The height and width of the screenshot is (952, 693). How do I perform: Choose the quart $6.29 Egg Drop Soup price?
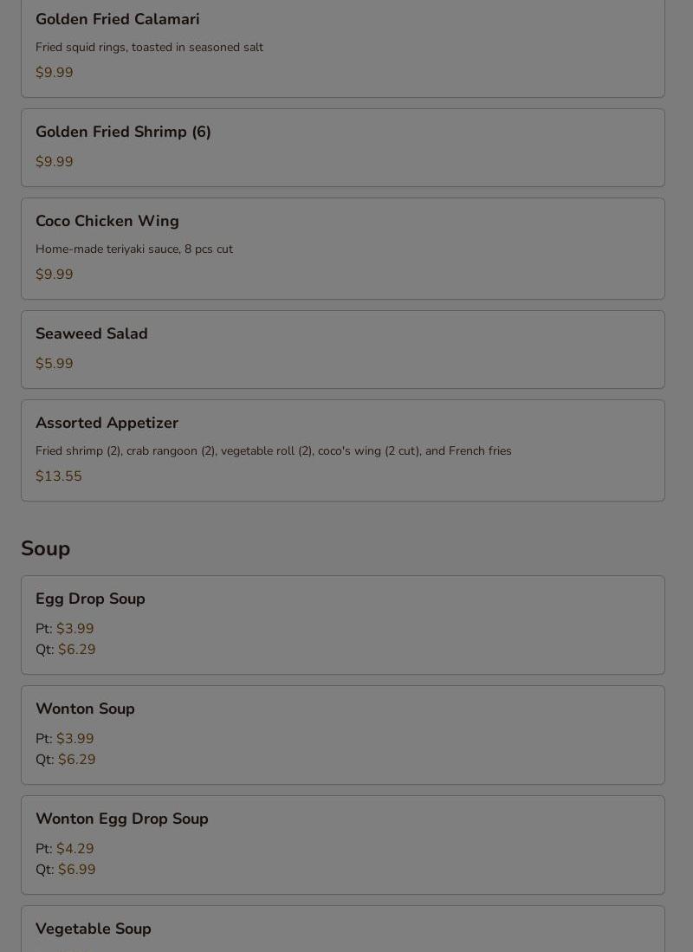(x=76, y=650)
